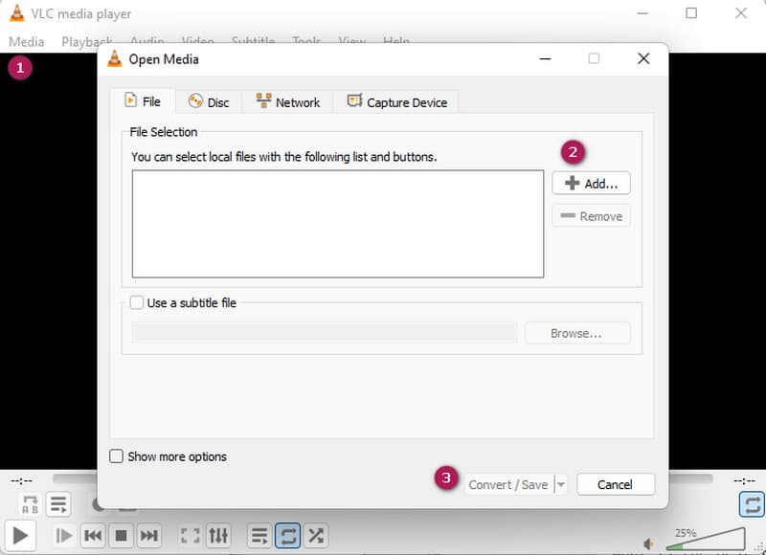Show the playlist panel
Screen dimensions: 766x555
click(x=259, y=536)
